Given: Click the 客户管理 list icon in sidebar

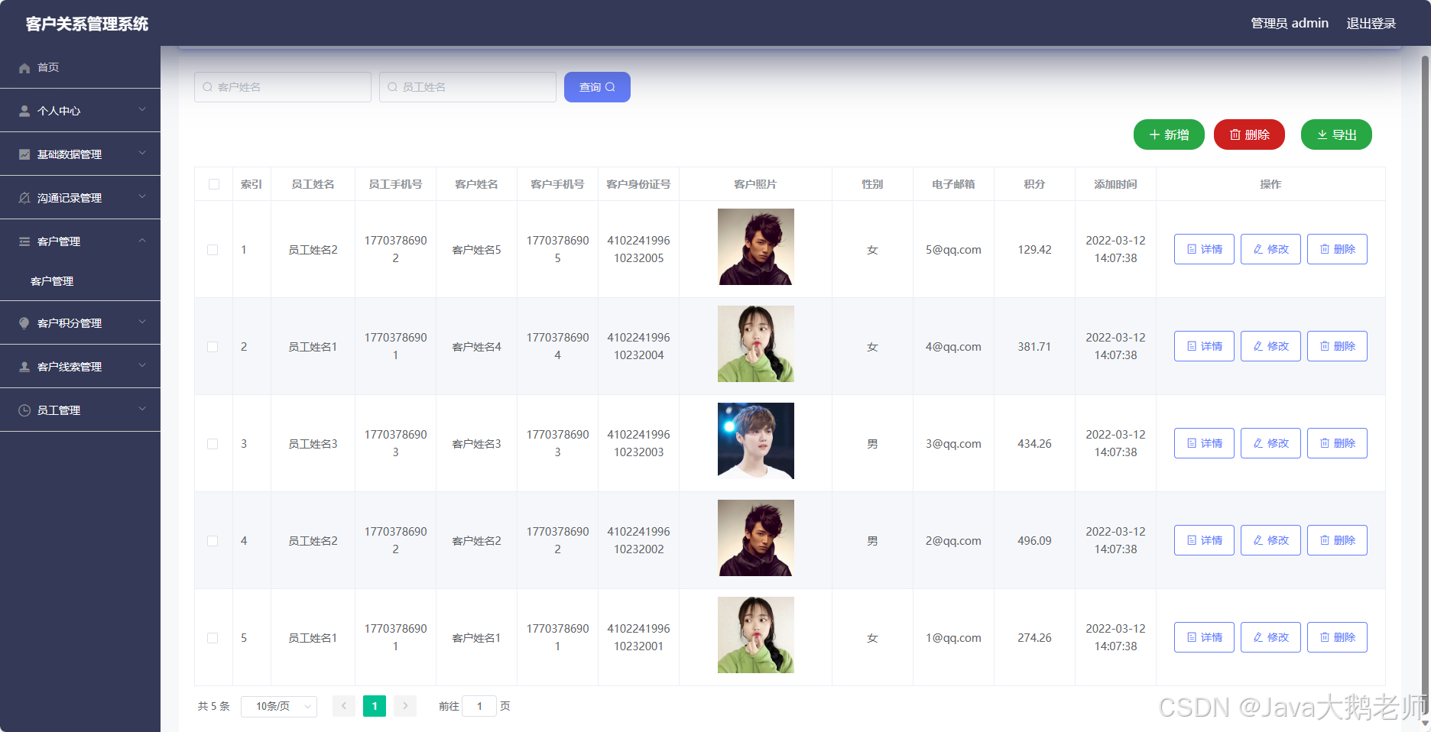Looking at the screenshot, I should [x=24, y=241].
